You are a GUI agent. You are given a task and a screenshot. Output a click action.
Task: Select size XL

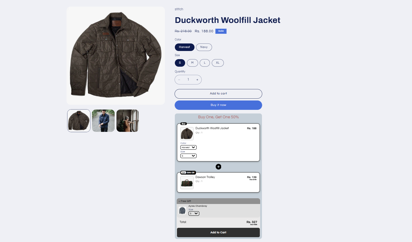218,63
